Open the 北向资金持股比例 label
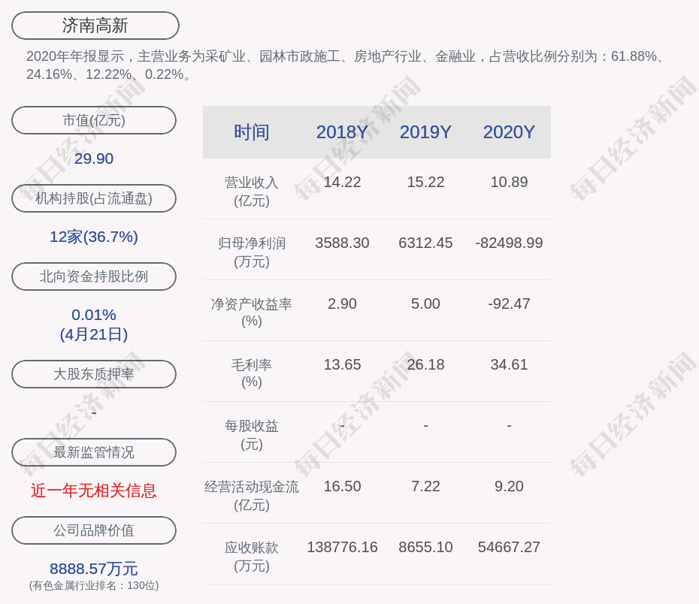The width and height of the screenshot is (699, 604). [x=94, y=276]
